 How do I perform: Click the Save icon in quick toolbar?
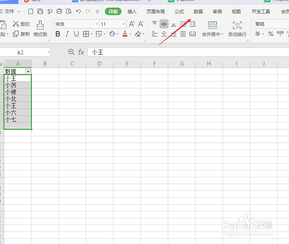40,11
